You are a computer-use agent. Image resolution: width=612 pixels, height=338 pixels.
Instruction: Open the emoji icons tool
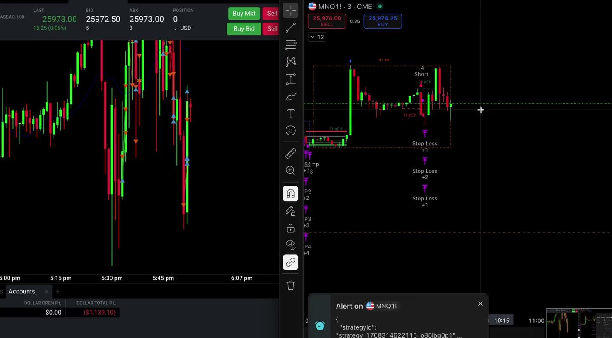[291, 130]
